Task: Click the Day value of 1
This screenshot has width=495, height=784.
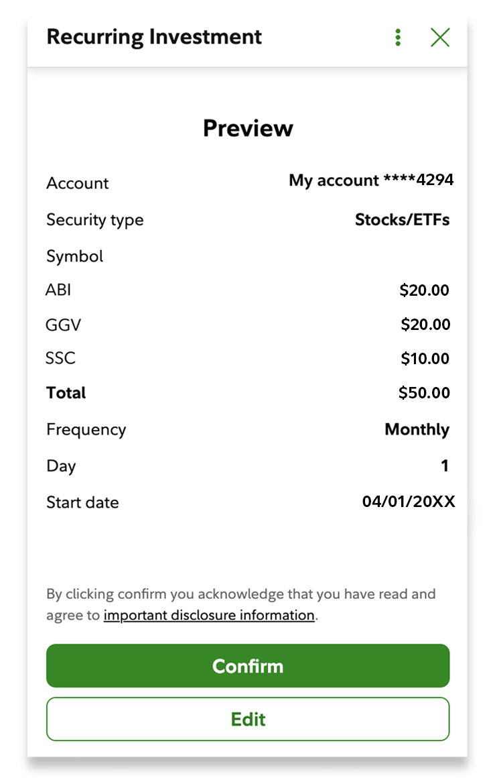Action: click(x=445, y=466)
